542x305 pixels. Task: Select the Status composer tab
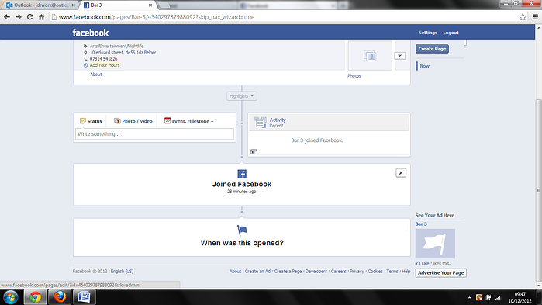91,121
